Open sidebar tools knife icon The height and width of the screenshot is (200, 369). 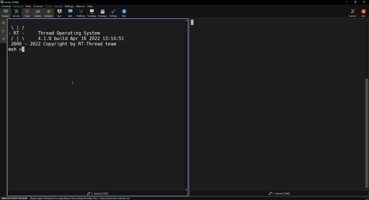[x=3, y=31]
